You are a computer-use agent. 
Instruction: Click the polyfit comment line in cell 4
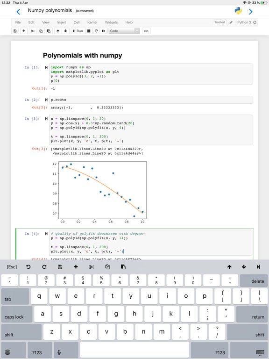97,234
